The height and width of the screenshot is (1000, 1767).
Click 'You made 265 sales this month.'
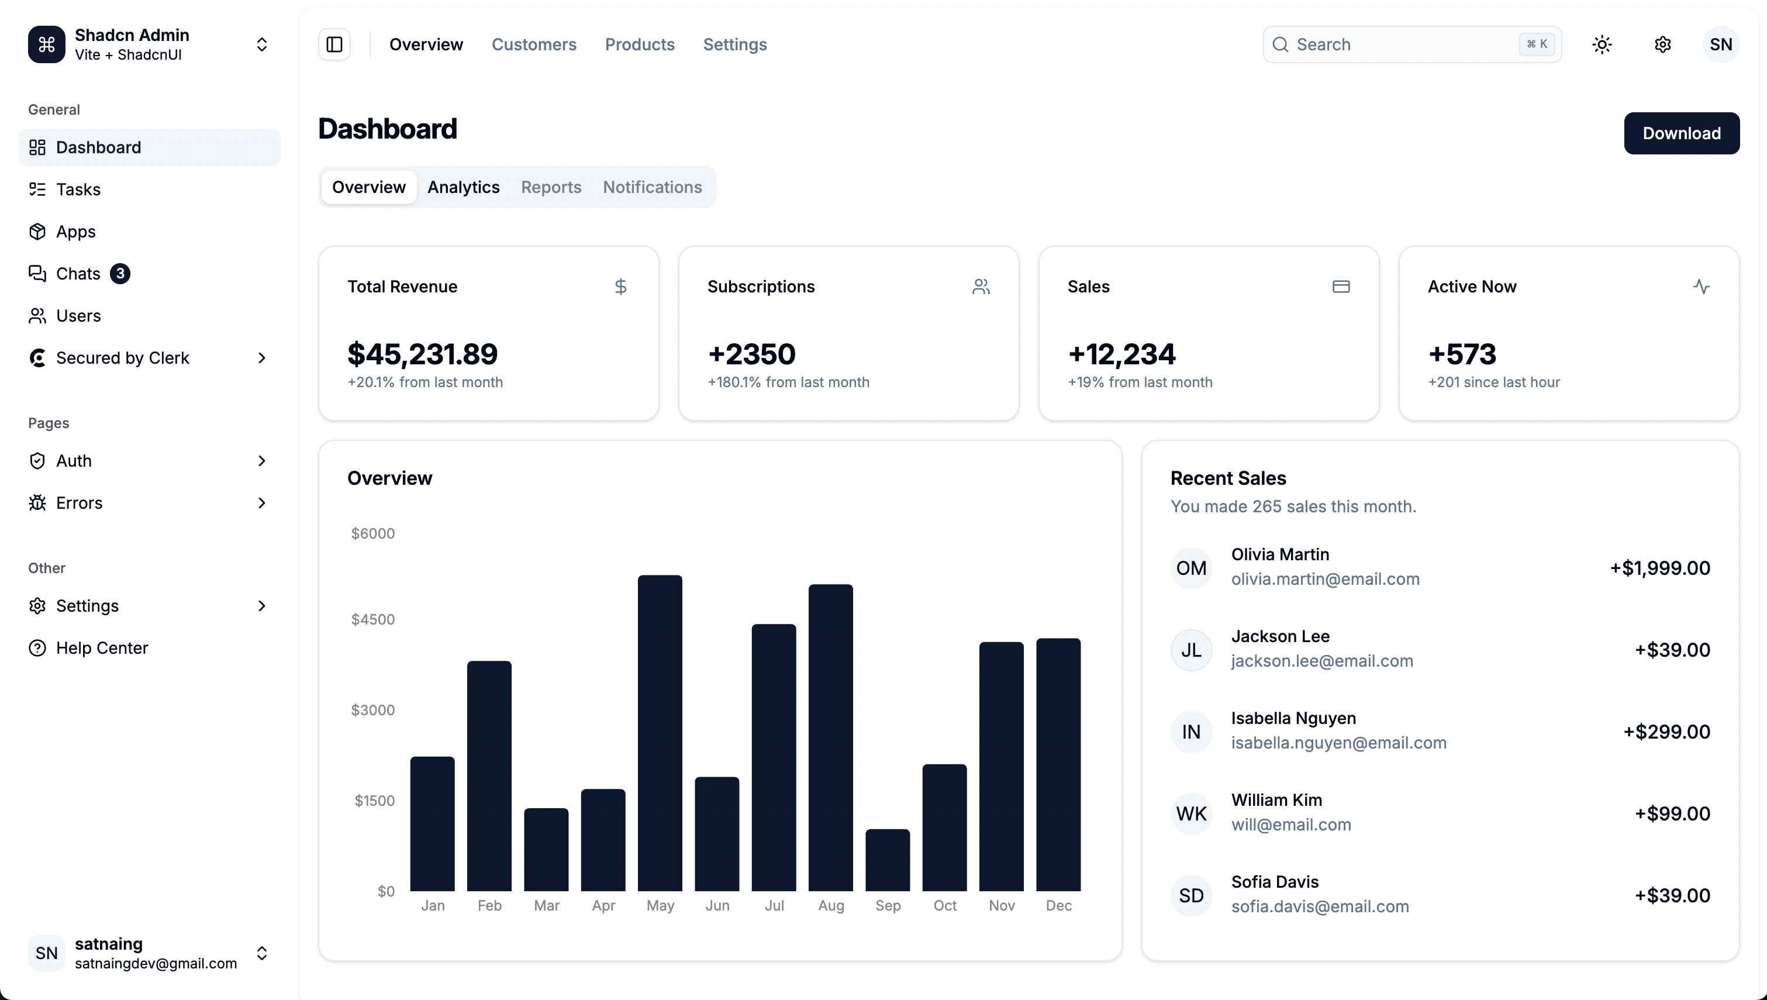coord(1293,506)
